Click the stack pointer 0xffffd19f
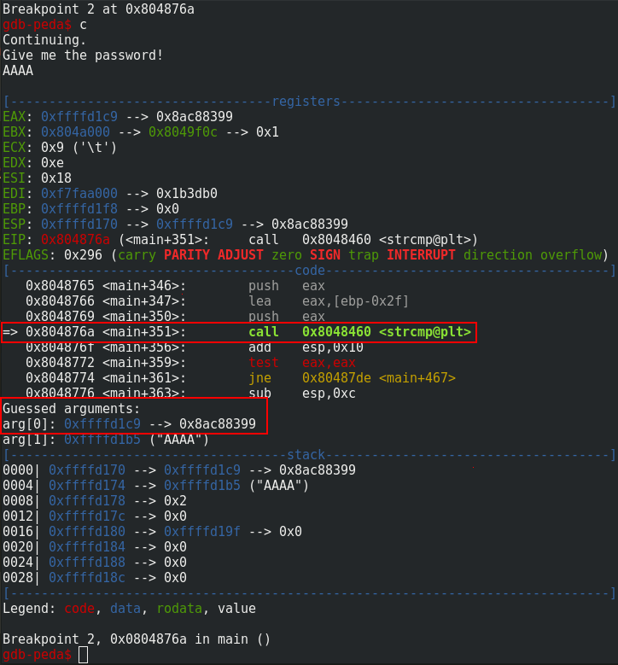 click(x=202, y=532)
